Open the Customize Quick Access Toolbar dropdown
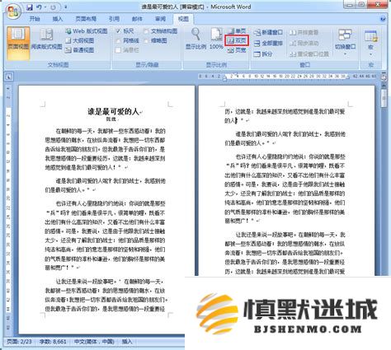This screenshot has height=350, width=391. [x=65, y=7]
